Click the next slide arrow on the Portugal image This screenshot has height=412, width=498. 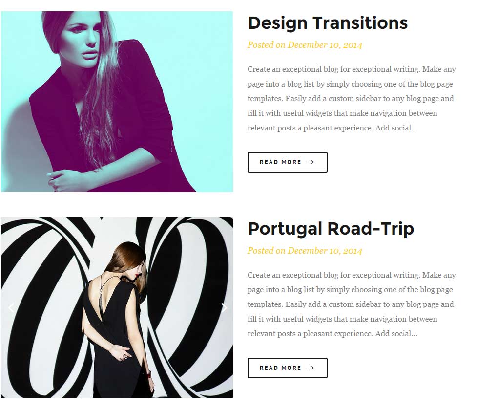[x=224, y=307]
